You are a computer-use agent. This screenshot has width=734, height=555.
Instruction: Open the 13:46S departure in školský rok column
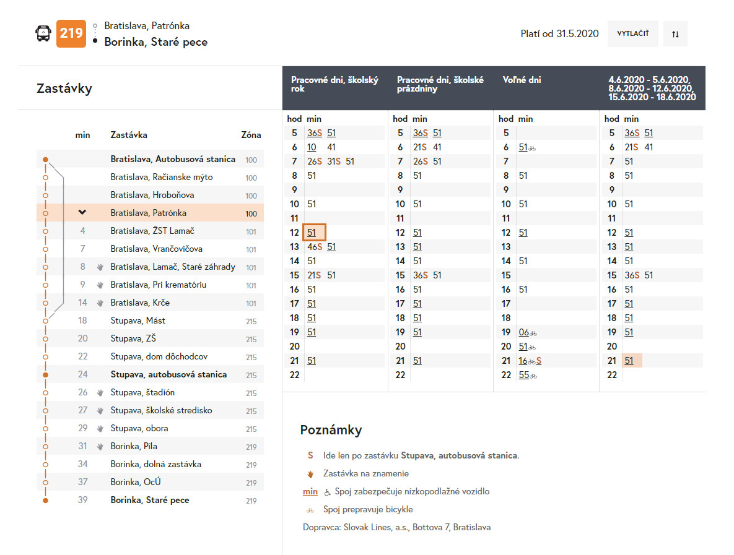click(x=315, y=247)
